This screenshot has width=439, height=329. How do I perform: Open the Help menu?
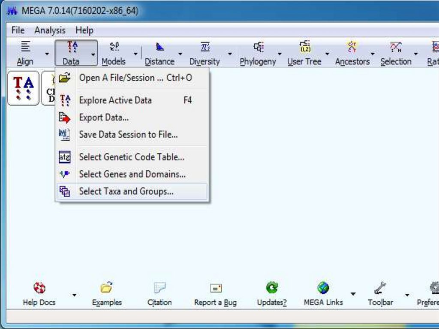click(x=84, y=30)
